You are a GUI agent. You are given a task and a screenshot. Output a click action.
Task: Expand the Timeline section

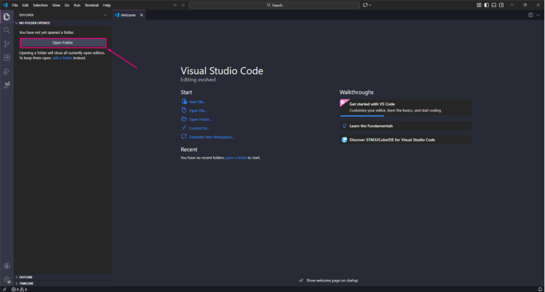point(26,283)
